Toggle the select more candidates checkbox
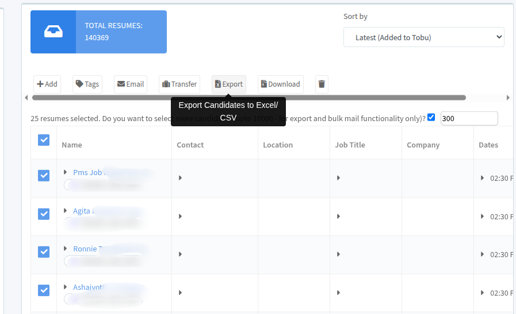 (431, 117)
